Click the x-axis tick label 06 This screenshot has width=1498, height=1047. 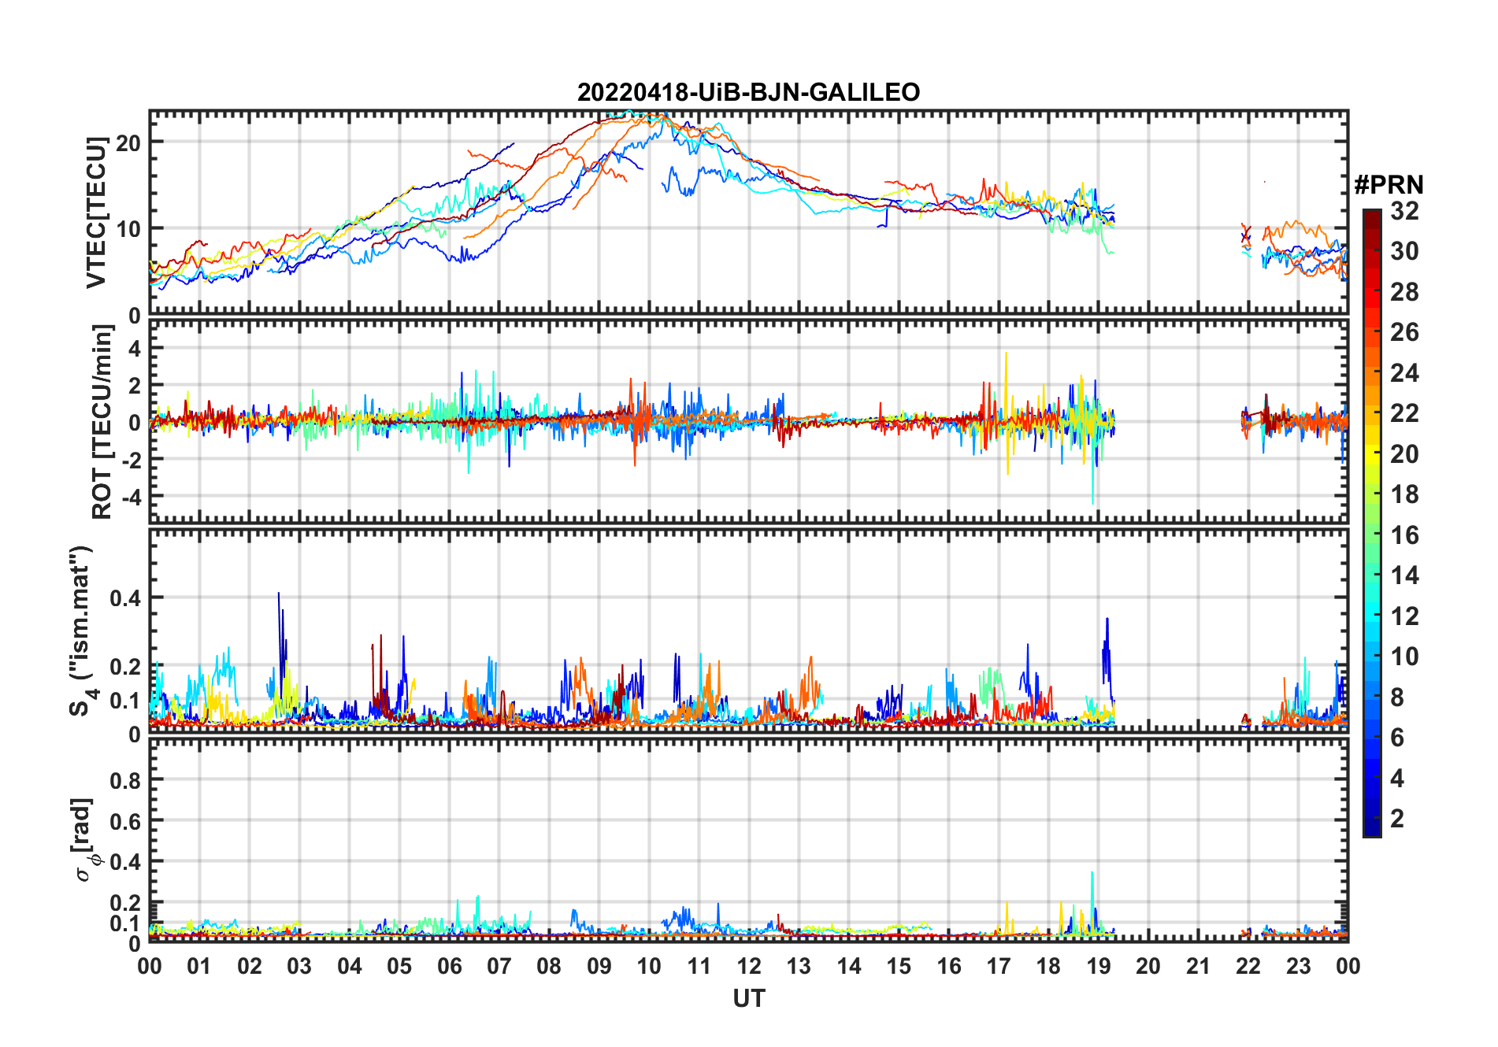click(449, 966)
